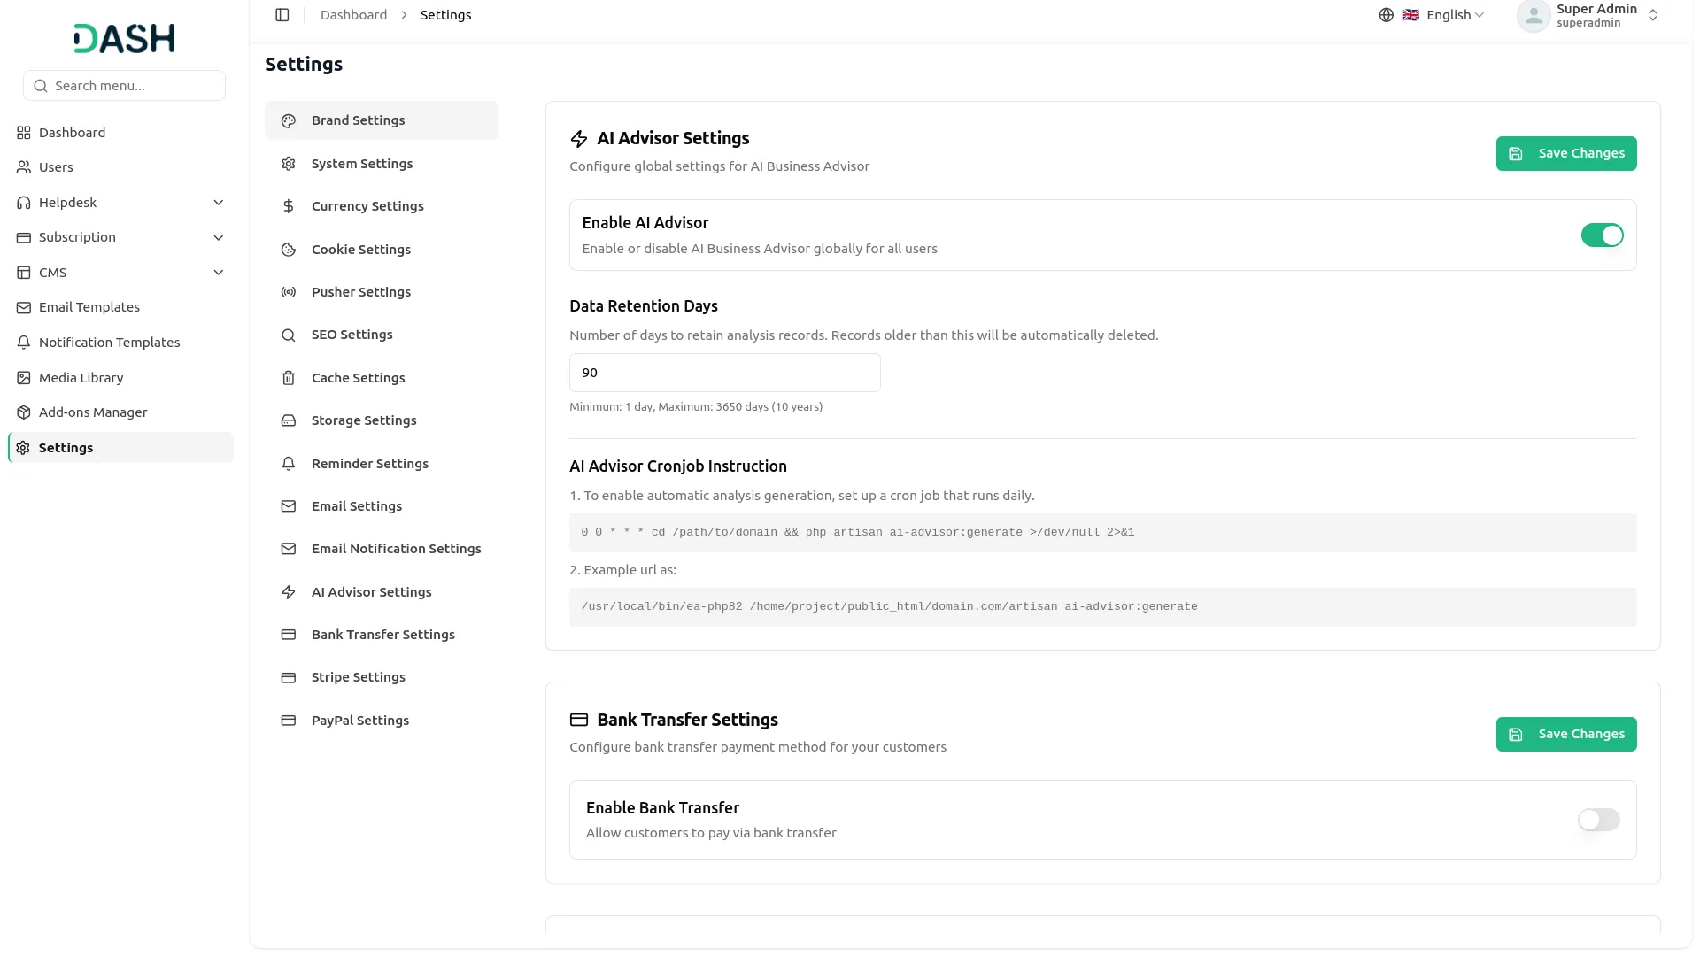Click the CMS layout icon

[x=24, y=273]
